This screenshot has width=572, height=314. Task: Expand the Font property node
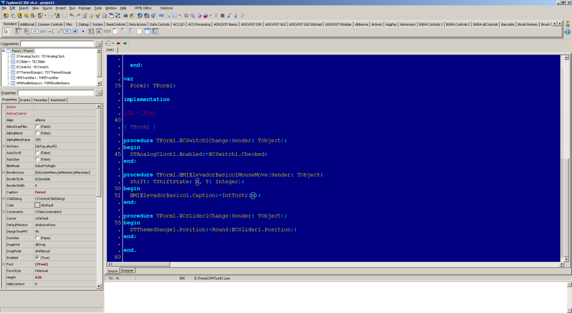[3, 264]
